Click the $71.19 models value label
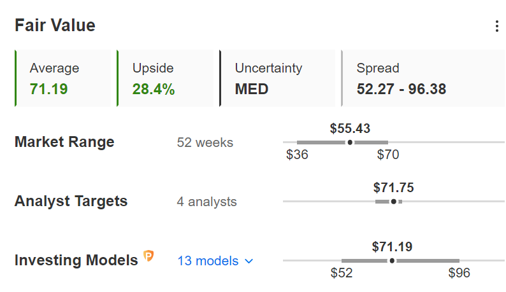The width and height of the screenshot is (506, 292). coord(392,247)
